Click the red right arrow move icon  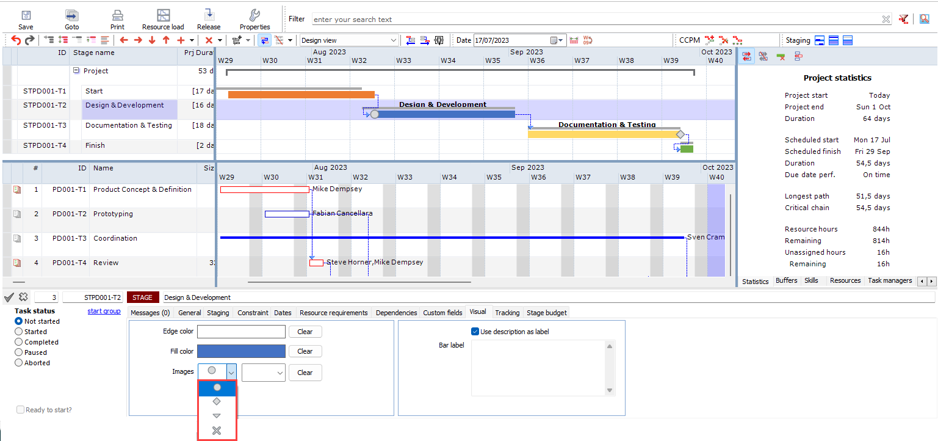pyautogui.click(x=138, y=40)
